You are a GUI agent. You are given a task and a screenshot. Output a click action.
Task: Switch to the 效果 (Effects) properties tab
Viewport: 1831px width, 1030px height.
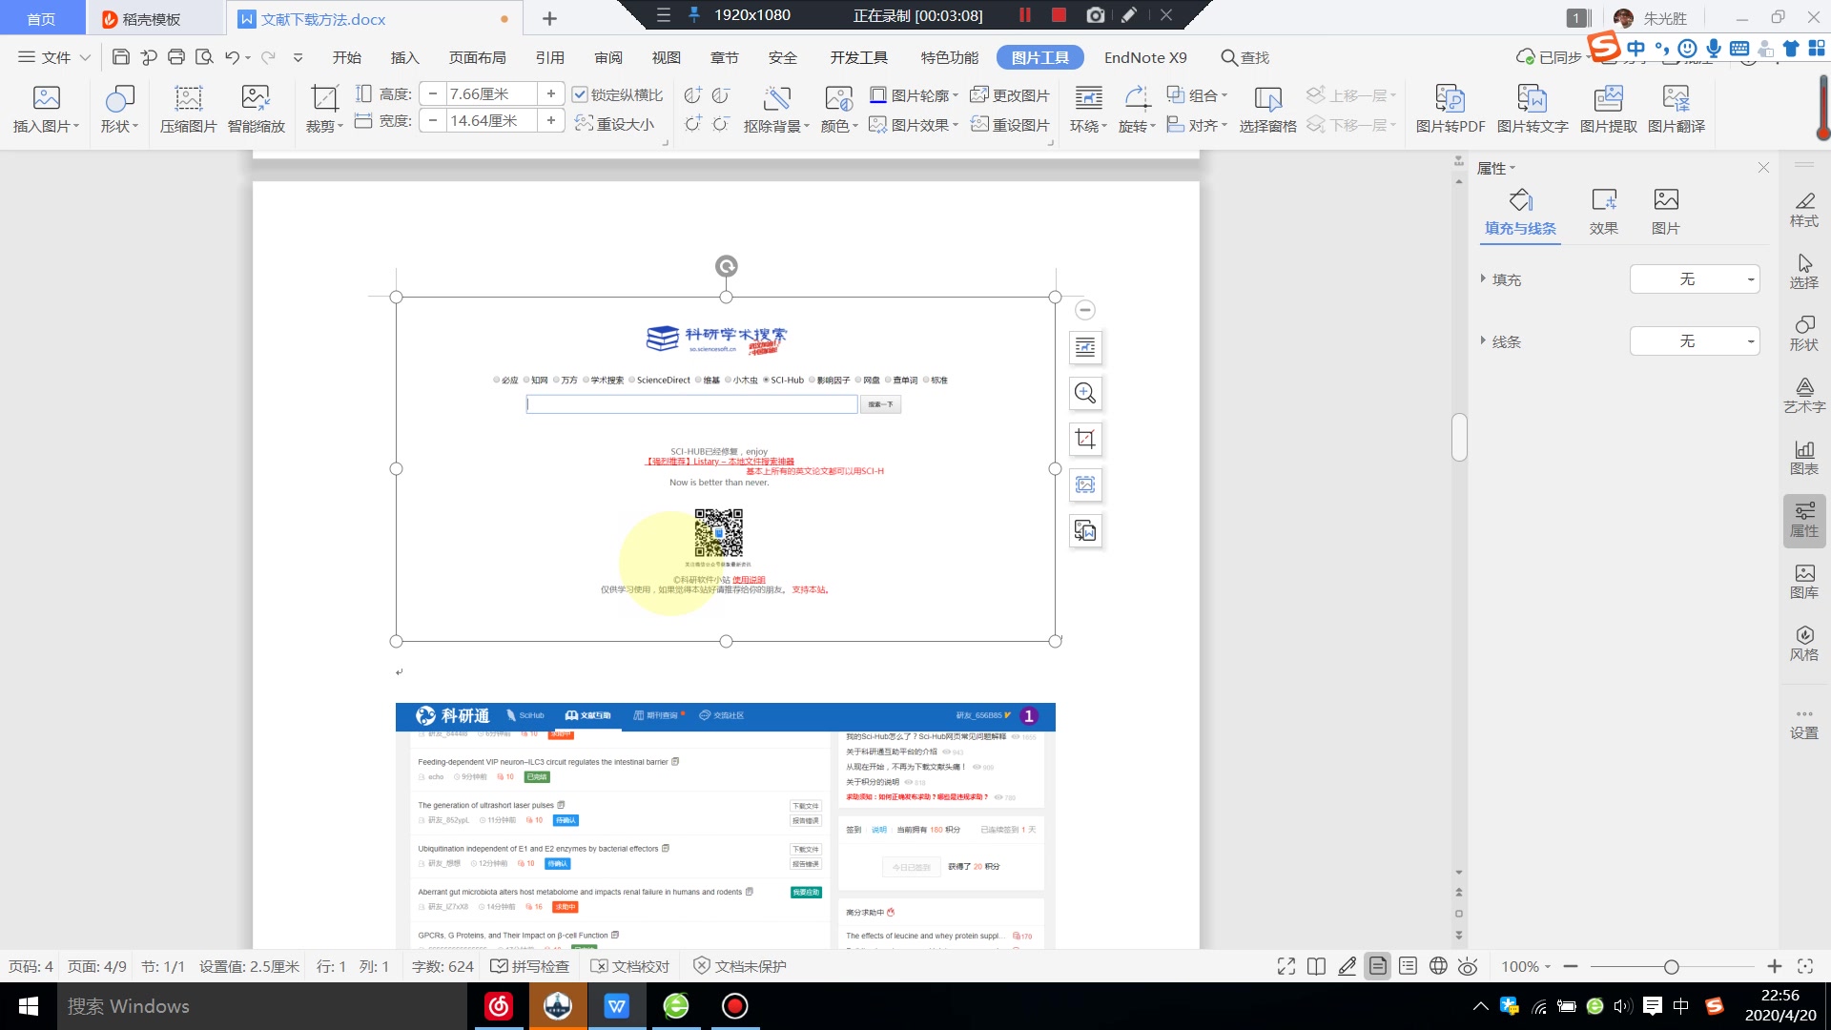pos(1603,212)
